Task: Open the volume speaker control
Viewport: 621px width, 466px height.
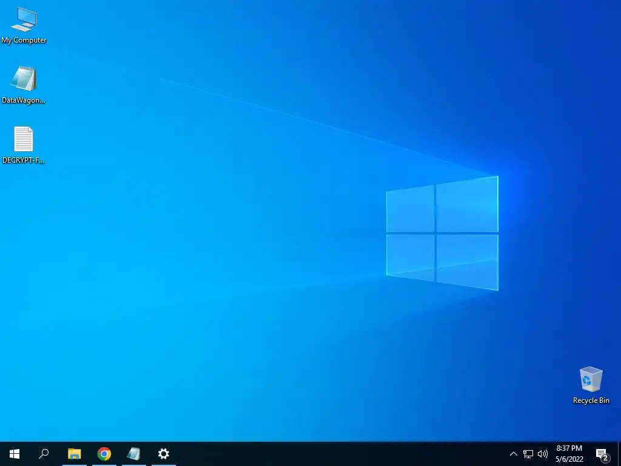Action: click(x=543, y=454)
